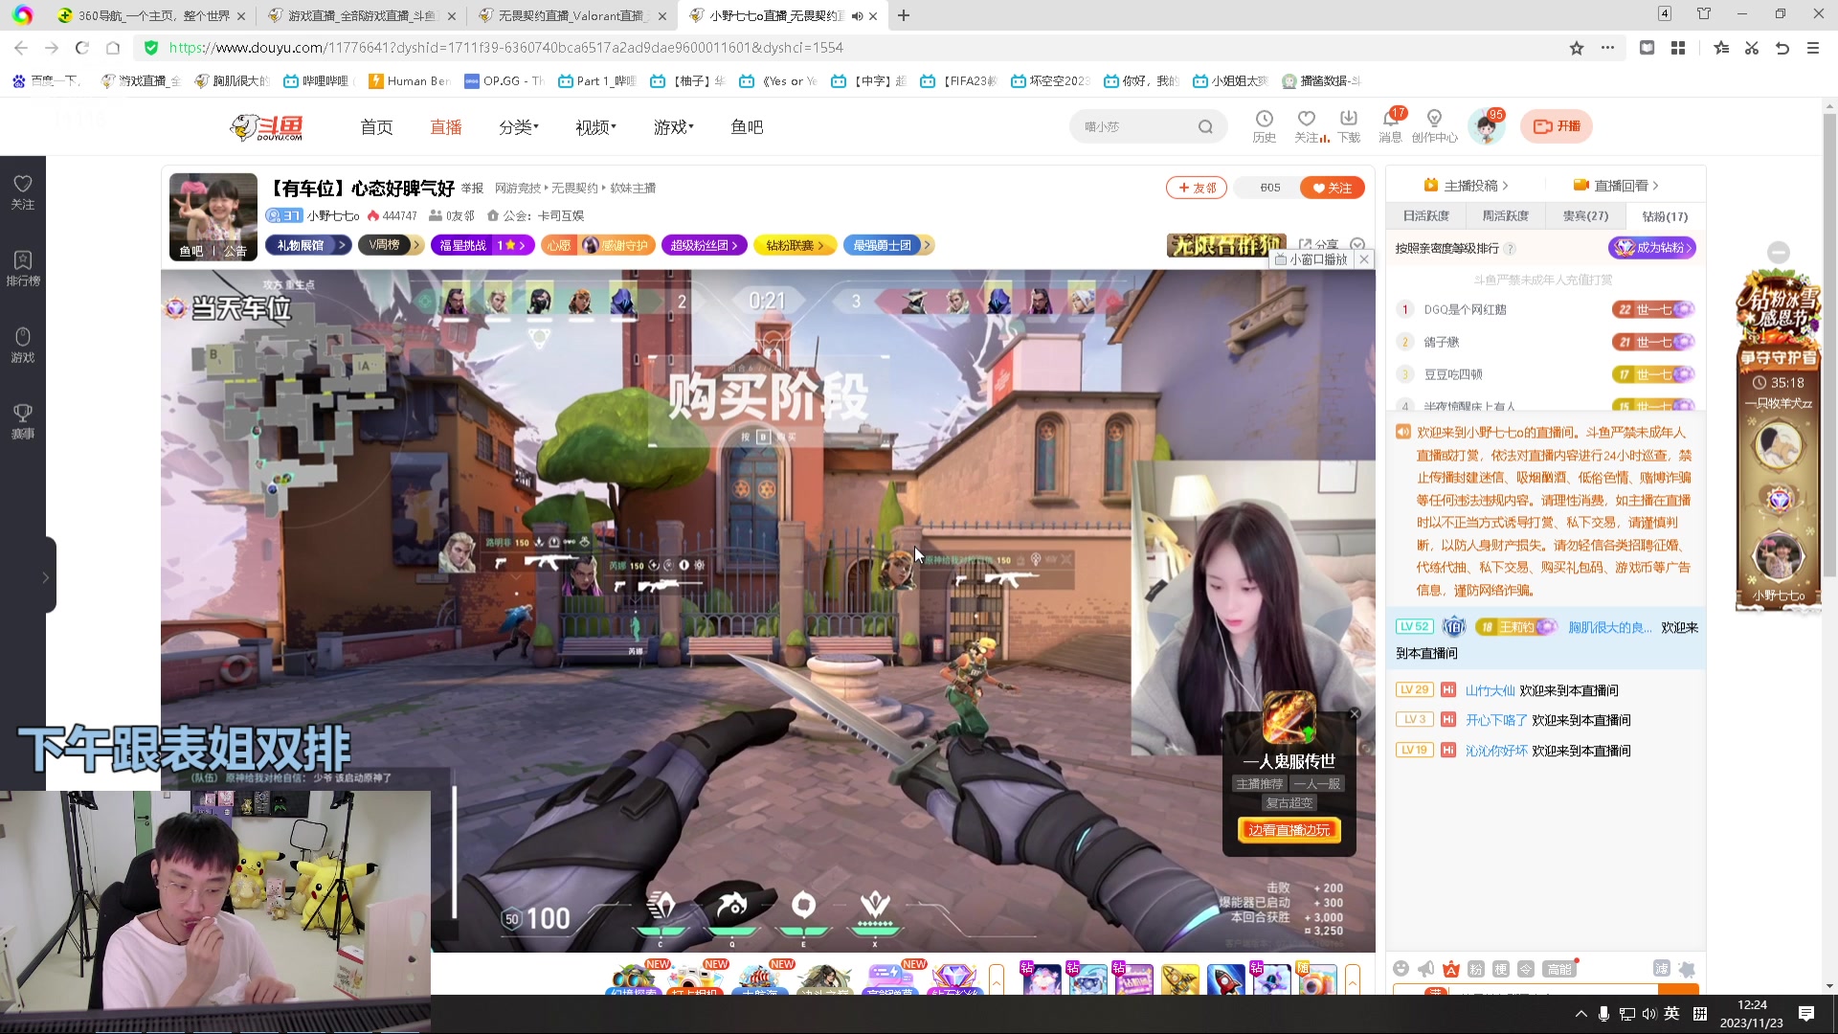Click 成为钻粉 purple button
Screen dimensions: 1838x1034
pyautogui.click(x=1652, y=248)
